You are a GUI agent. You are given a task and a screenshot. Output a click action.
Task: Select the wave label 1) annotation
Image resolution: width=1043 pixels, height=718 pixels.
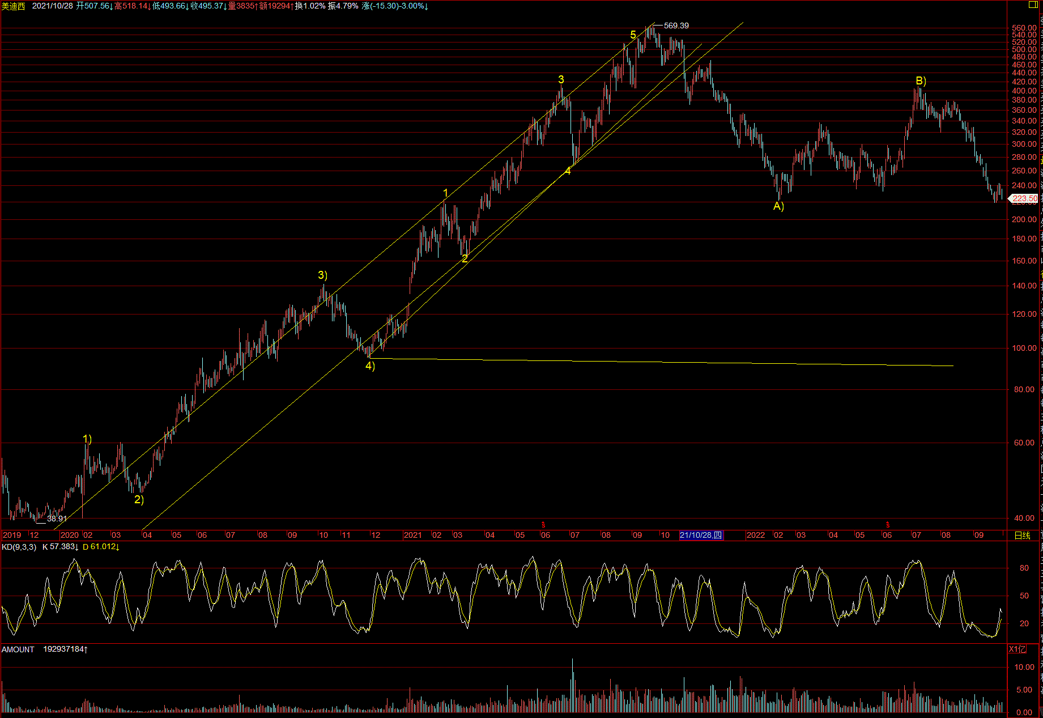[87, 439]
